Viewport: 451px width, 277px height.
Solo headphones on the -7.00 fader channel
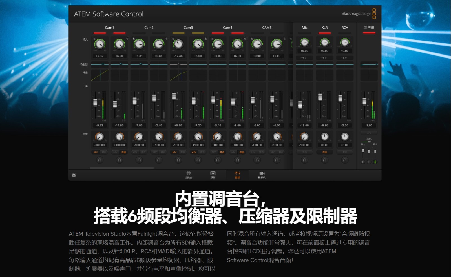coord(139,160)
